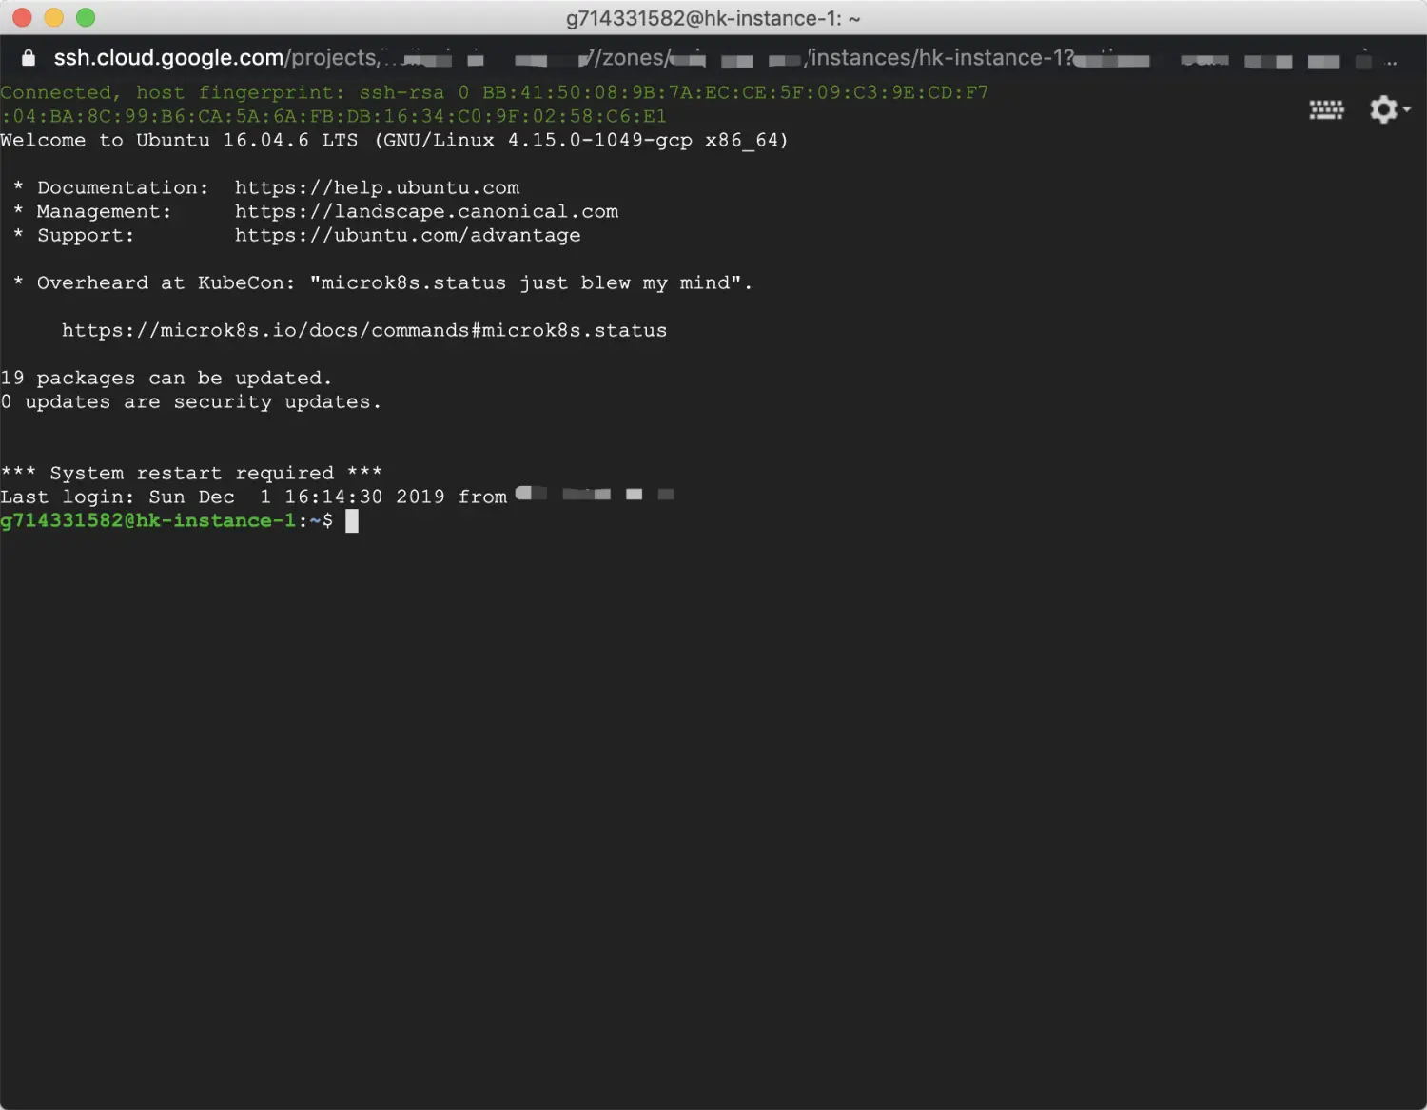Maximize the window with green button

click(86, 17)
